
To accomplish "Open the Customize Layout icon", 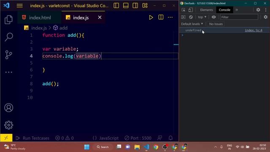I will coord(145,5).
